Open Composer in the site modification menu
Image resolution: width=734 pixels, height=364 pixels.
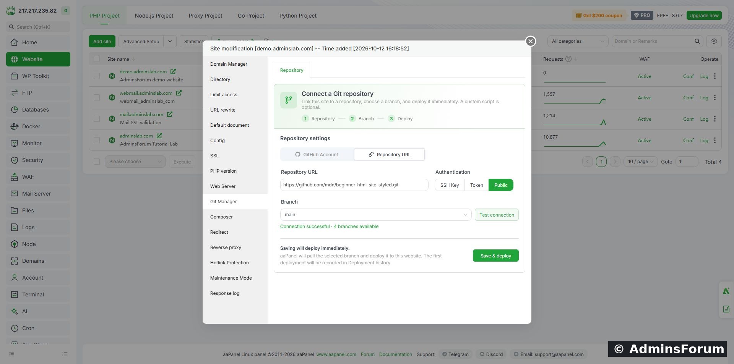(235, 217)
